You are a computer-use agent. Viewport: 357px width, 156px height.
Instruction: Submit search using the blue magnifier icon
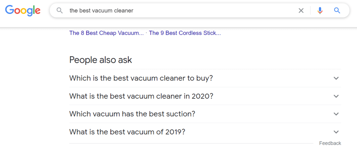(337, 11)
